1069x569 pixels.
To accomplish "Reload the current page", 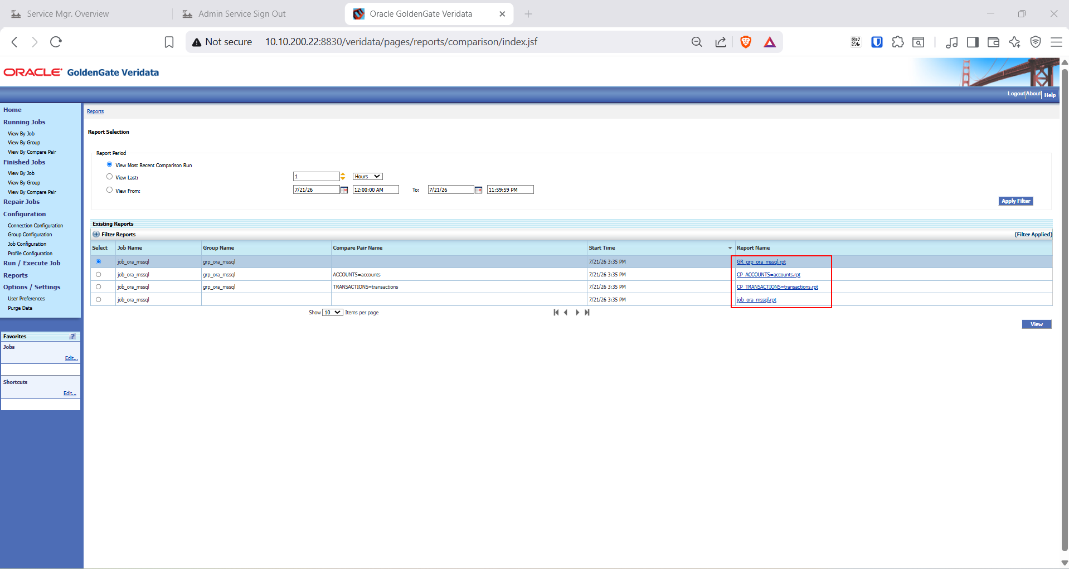I will tap(56, 42).
